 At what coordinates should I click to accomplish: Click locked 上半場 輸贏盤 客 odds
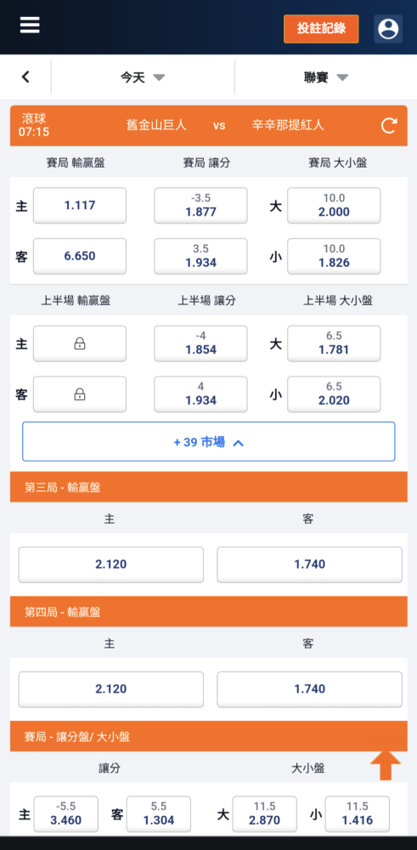tap(80, 394)
